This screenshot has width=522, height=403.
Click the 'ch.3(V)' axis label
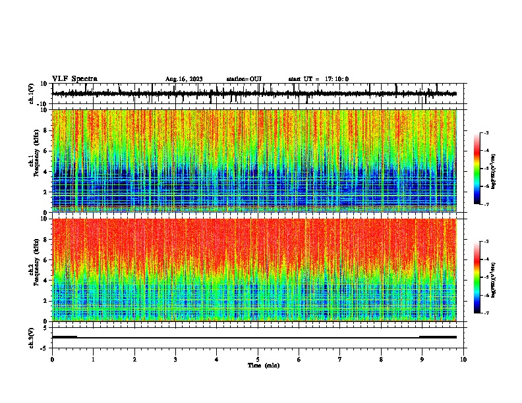coord(32,338)
